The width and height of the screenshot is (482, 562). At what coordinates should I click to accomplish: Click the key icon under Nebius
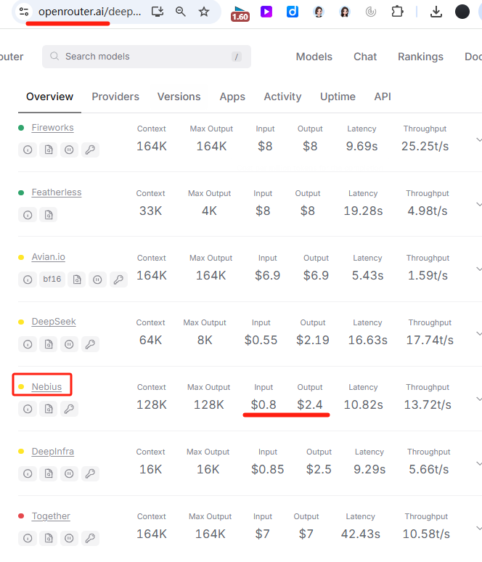(x=69, y=409)
